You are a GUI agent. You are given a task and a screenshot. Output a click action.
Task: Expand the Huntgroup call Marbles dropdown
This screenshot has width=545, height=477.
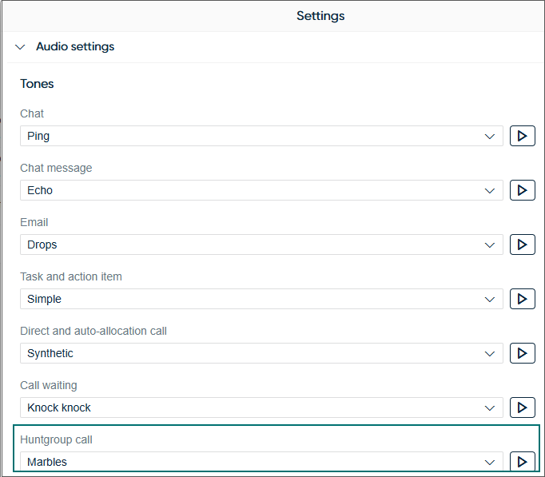[261, 462]
